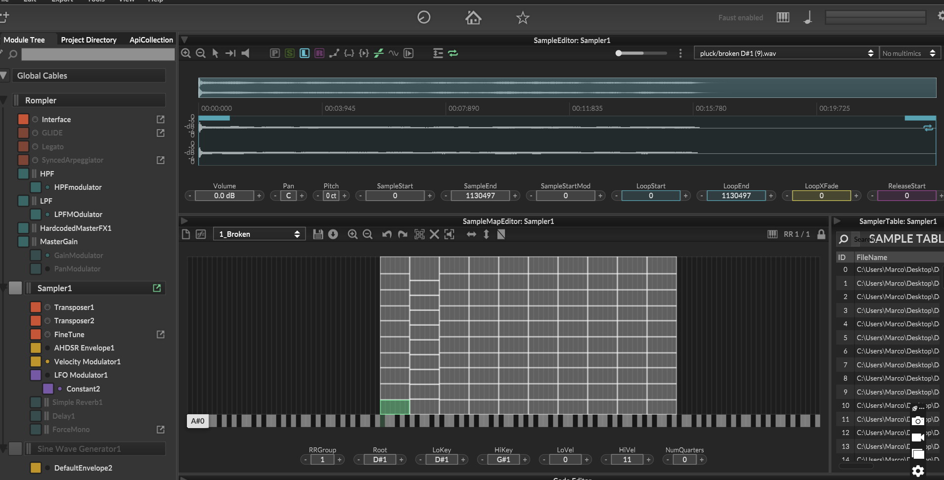Click the envelope curve icon in SampleEditor toolbar
This screenshot has width=944, height=480.
pos(334,53)
